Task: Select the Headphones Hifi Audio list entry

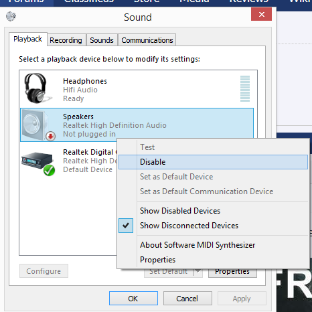Action: pyautogui.click(x=137, y=89)
